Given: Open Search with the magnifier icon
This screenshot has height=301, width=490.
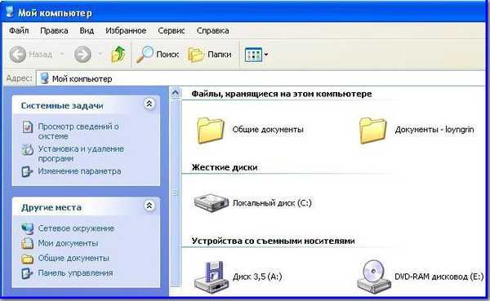Looking at the screenshot, I should [145, 55].
